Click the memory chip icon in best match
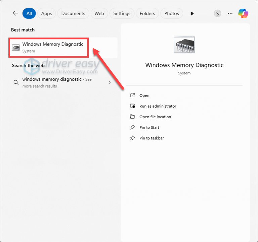The width and height of the screenshot is (258, 242). click(x=16, y=48)
